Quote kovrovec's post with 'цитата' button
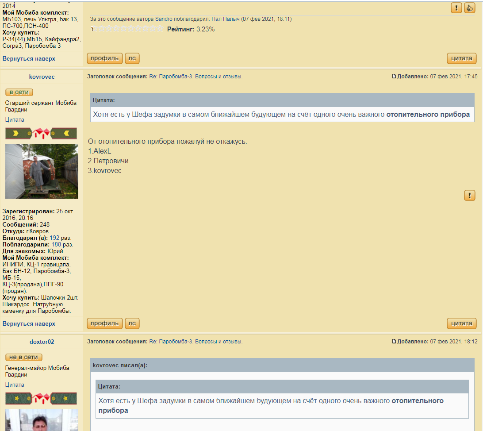This screenshot has width=483, height=431. pos(461,323)
